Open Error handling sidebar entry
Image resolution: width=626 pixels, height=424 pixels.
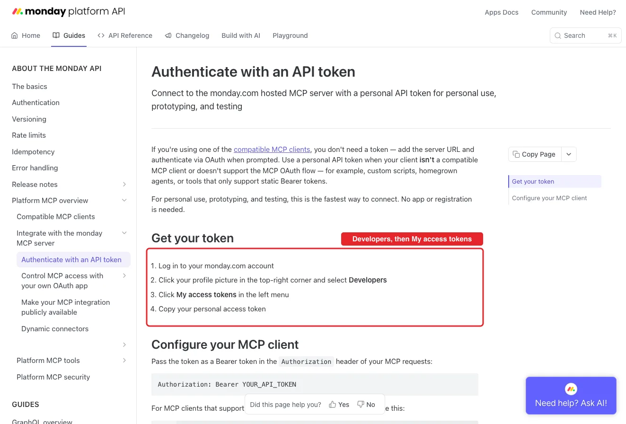coord(35,168)
